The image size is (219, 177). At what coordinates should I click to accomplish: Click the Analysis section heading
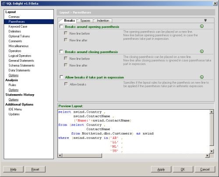[11, 80]
